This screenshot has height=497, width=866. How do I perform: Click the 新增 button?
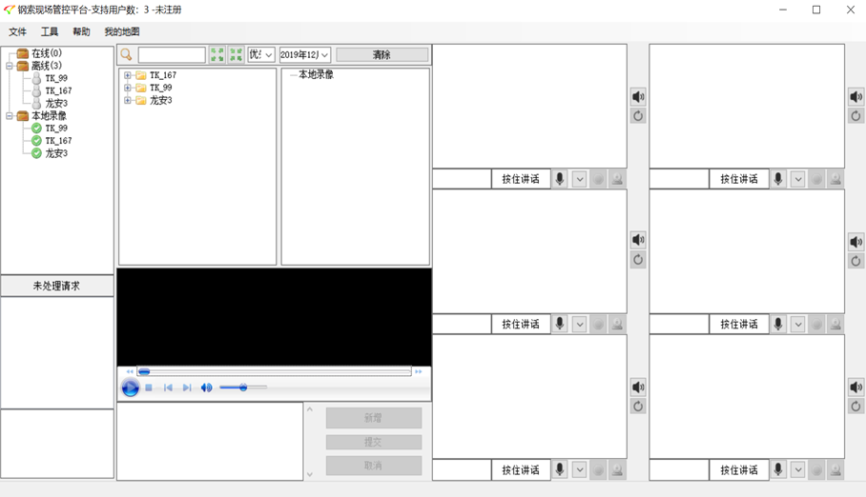pos(373,418)
